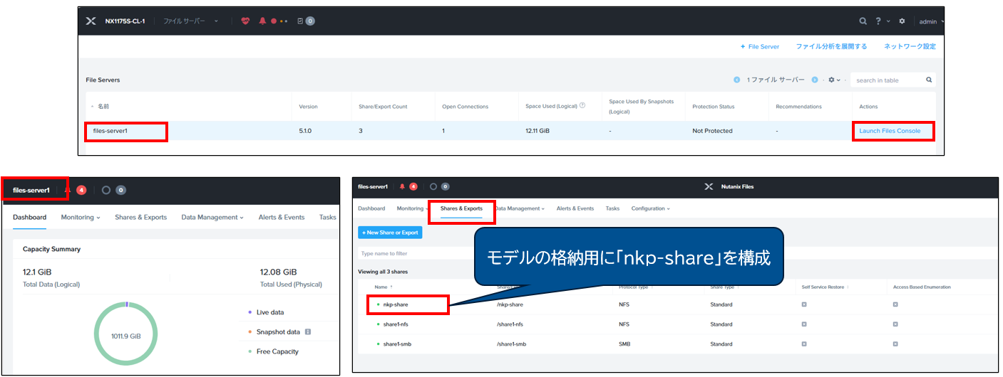Click the magnifier icon in top navigation bar
Viewport: 1003px width, 377px height.
coord(863,21)
